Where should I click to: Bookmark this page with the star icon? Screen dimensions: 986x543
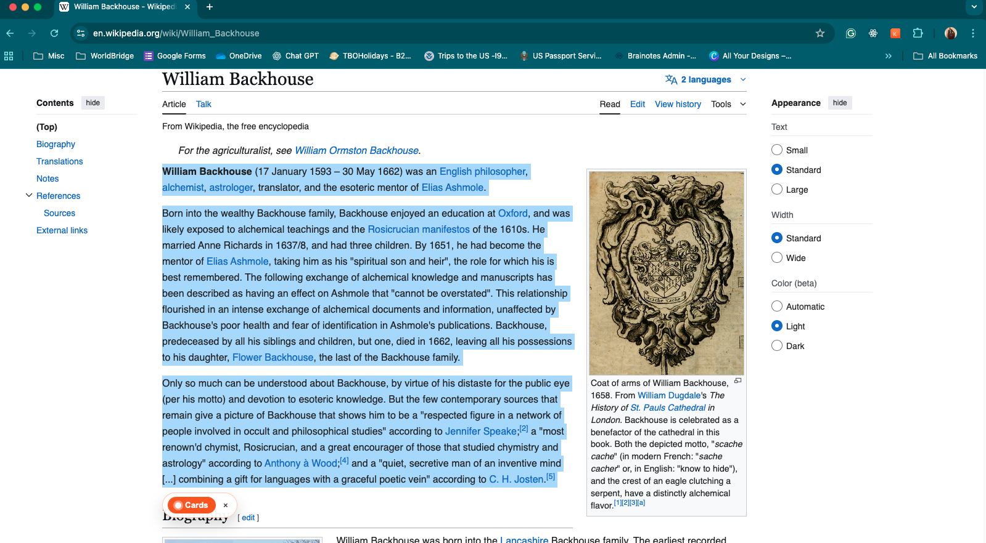tap(820, 33)
